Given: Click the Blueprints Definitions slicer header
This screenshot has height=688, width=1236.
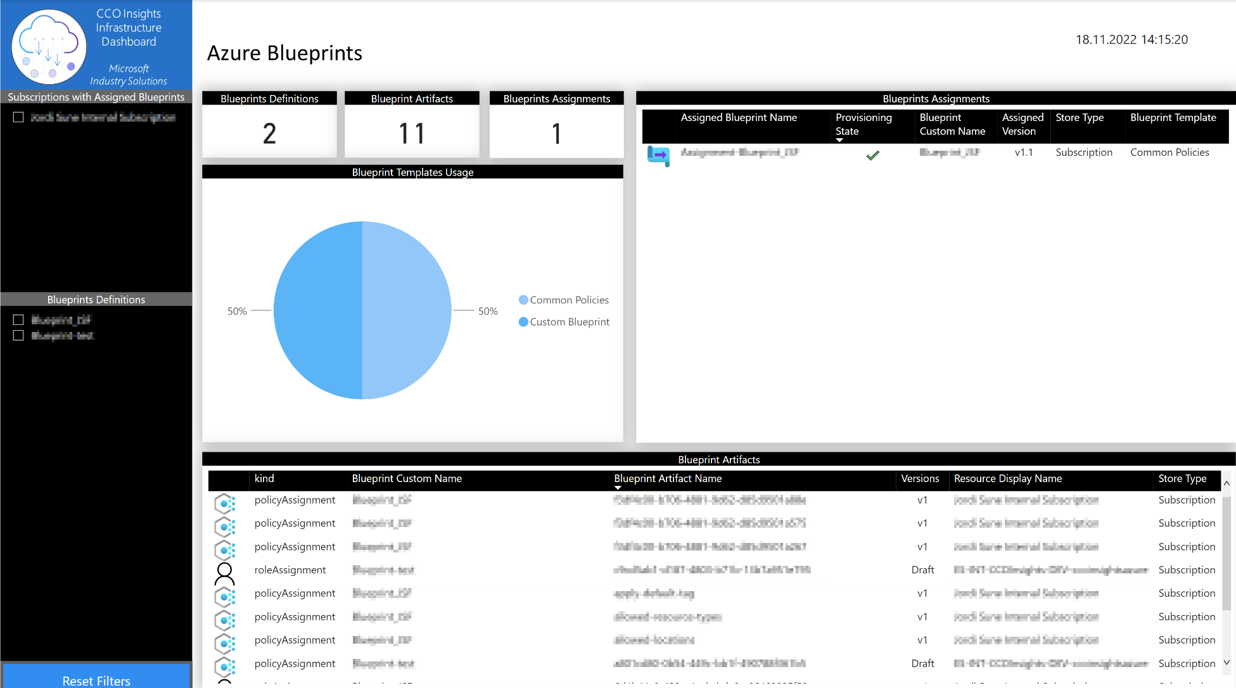Looking at the screenshot, I should 96,299.
